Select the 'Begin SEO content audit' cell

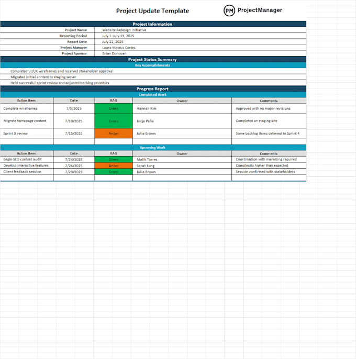click(x=27, y=159)
